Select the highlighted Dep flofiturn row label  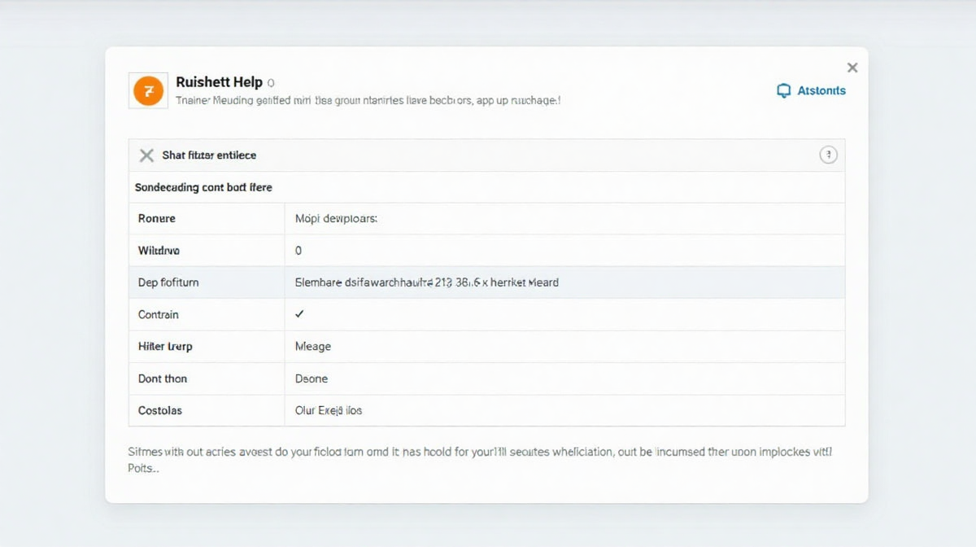click(x=168, y=282)
